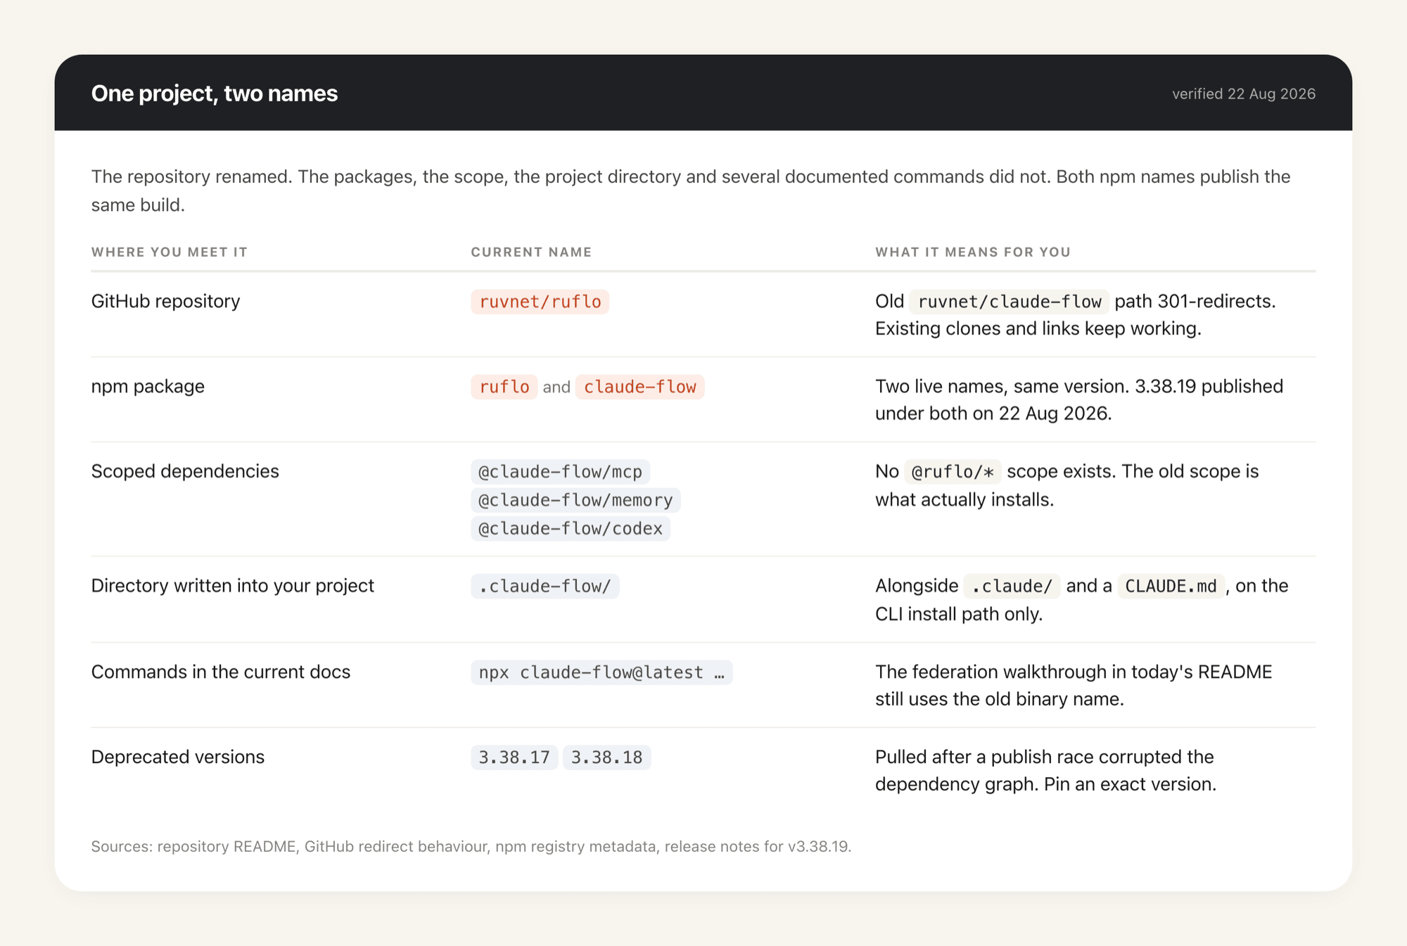Click the '@claude-flow/codex' chip

(571, 529)
